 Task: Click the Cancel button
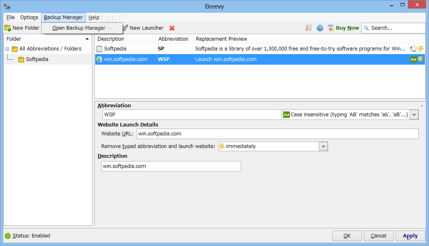pyautogui.click(x=379, y=236)
